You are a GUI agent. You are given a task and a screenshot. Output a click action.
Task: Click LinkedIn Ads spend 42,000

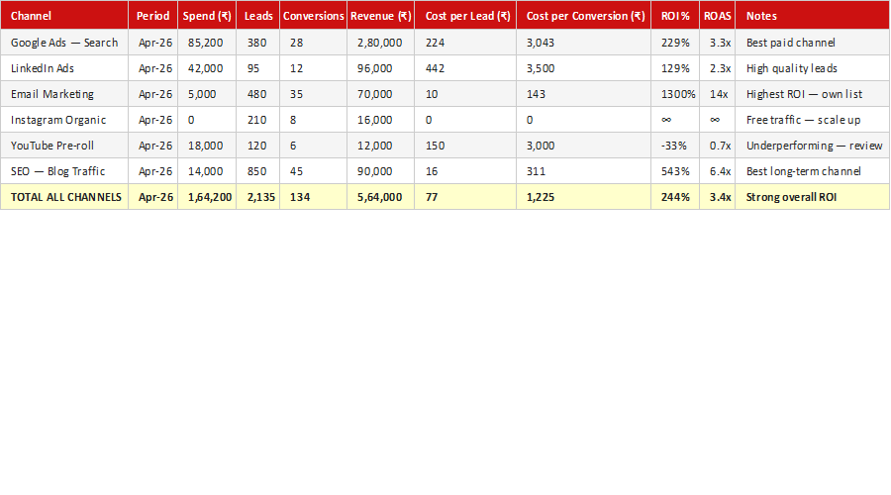pos(207,68)
